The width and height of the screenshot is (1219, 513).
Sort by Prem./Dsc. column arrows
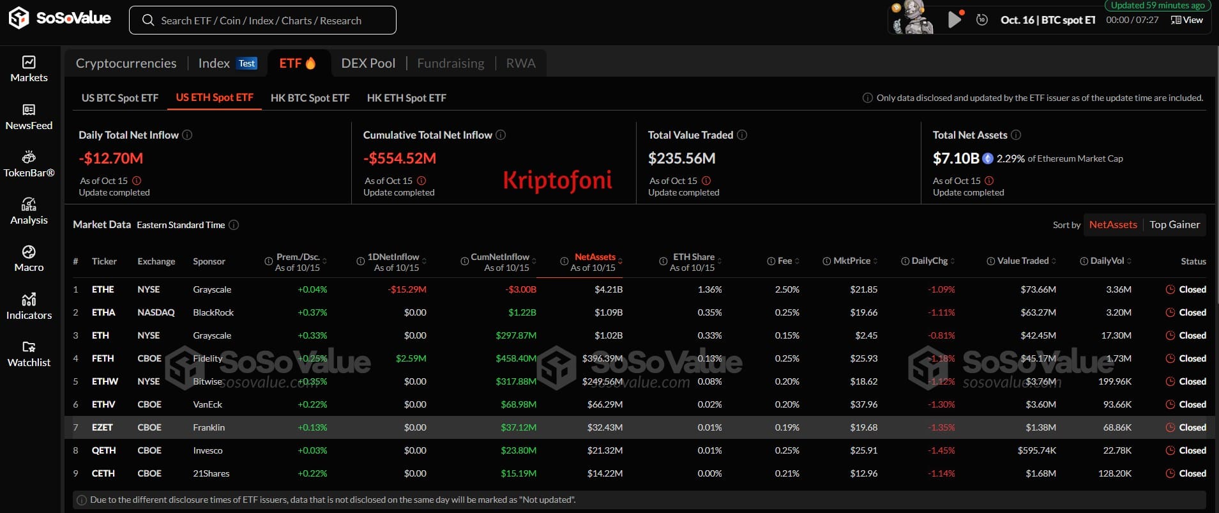324,261
